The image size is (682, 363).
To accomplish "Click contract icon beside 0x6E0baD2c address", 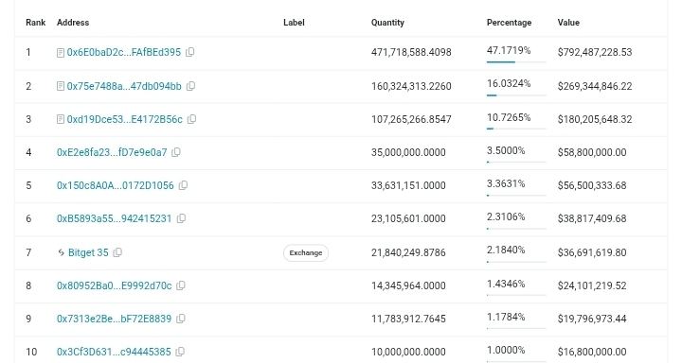I will 61,53.
